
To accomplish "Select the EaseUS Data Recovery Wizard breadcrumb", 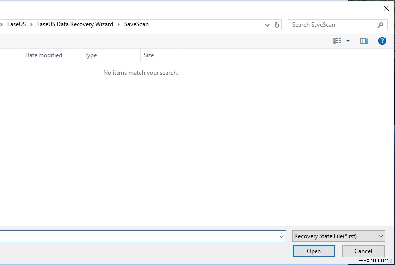I will click(x=75, y=24).
